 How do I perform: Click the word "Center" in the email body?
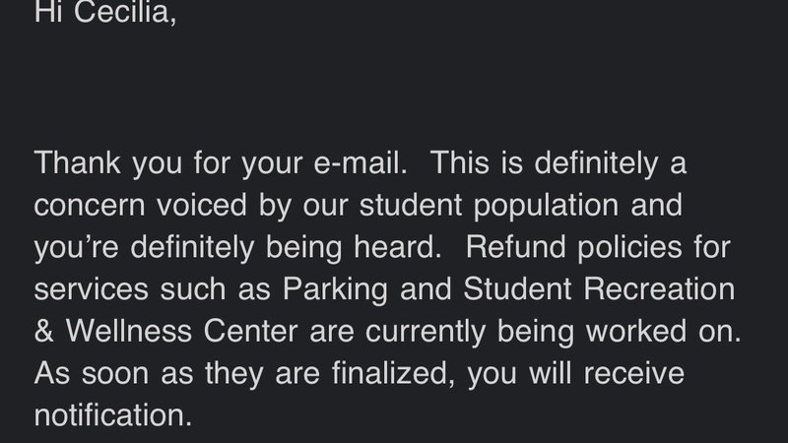tap(260, 333)
